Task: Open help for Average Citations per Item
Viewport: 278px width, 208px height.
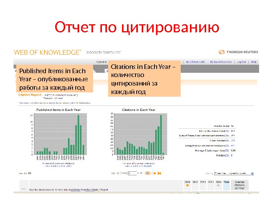Action: pos(227,151)
